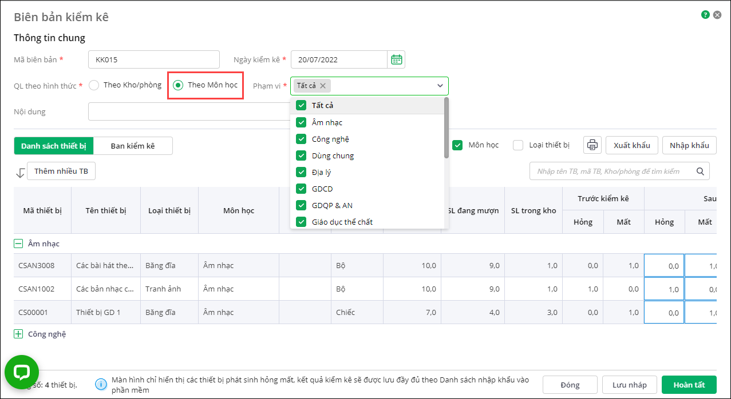Click the 'Xuất khẩu' export button
The image size is (731, 399).
[631, 145]
